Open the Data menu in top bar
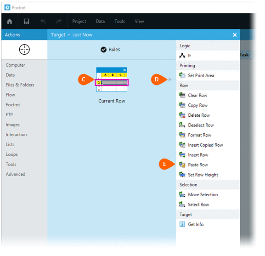 pos(100,21)
